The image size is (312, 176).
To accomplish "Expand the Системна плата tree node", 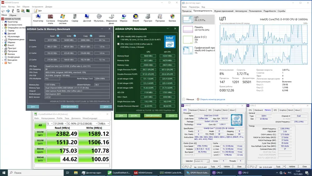I will tap(2, 25).
